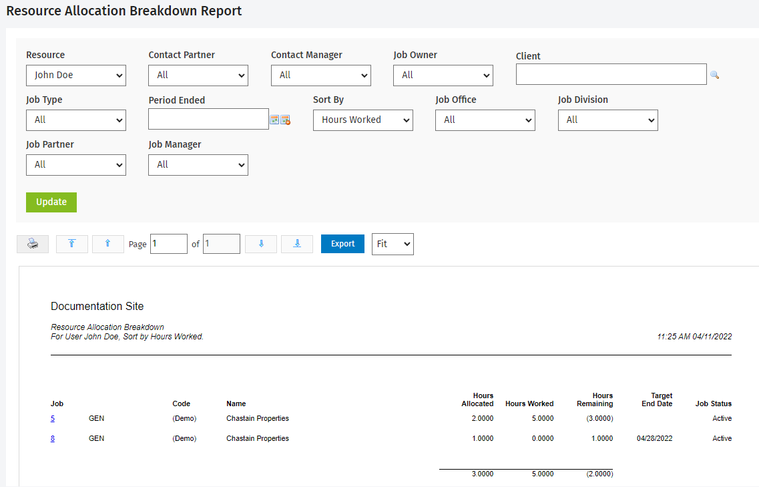Clear the Period Ended date icon
The height and width of the screenshot is (487, 759).
286,120
